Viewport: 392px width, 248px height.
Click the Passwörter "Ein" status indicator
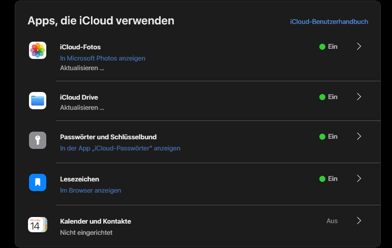point(328,137)
